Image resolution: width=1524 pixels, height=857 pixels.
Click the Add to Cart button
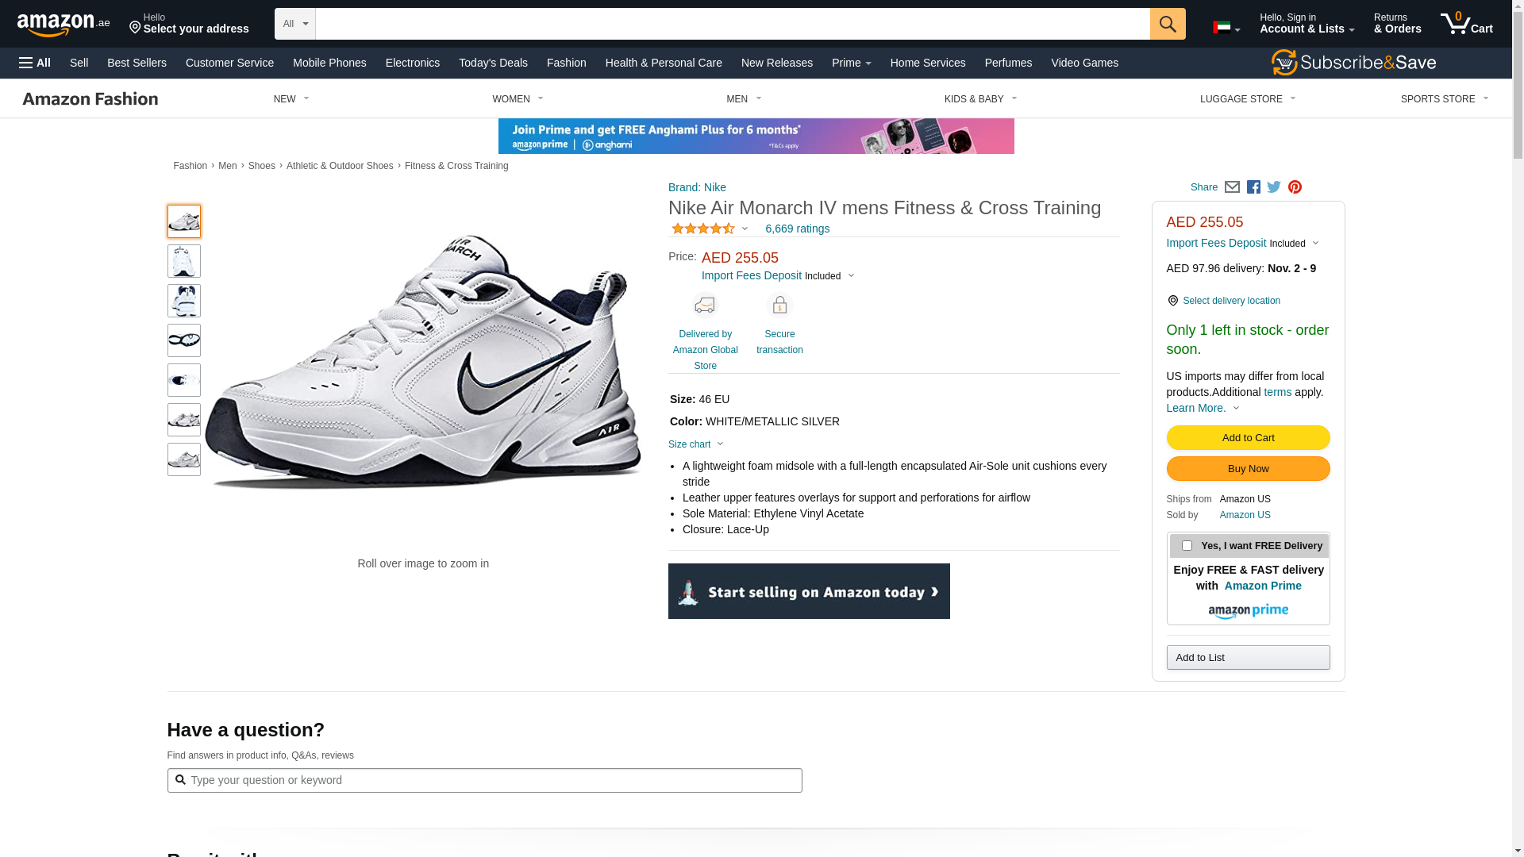1248,438
